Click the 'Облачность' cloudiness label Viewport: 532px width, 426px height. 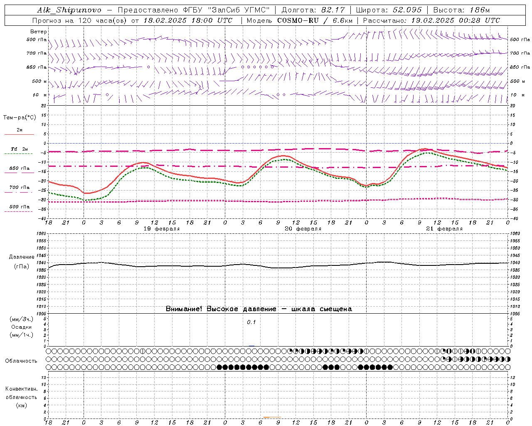click(x=21, y=361)
